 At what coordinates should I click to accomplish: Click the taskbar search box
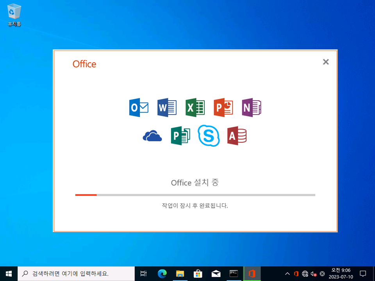click(76, 274)
